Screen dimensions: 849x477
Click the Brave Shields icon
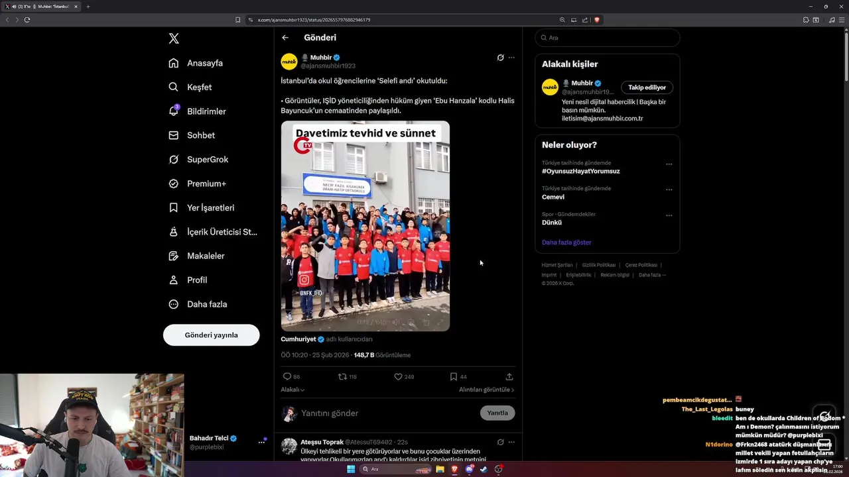coord(597,20)
